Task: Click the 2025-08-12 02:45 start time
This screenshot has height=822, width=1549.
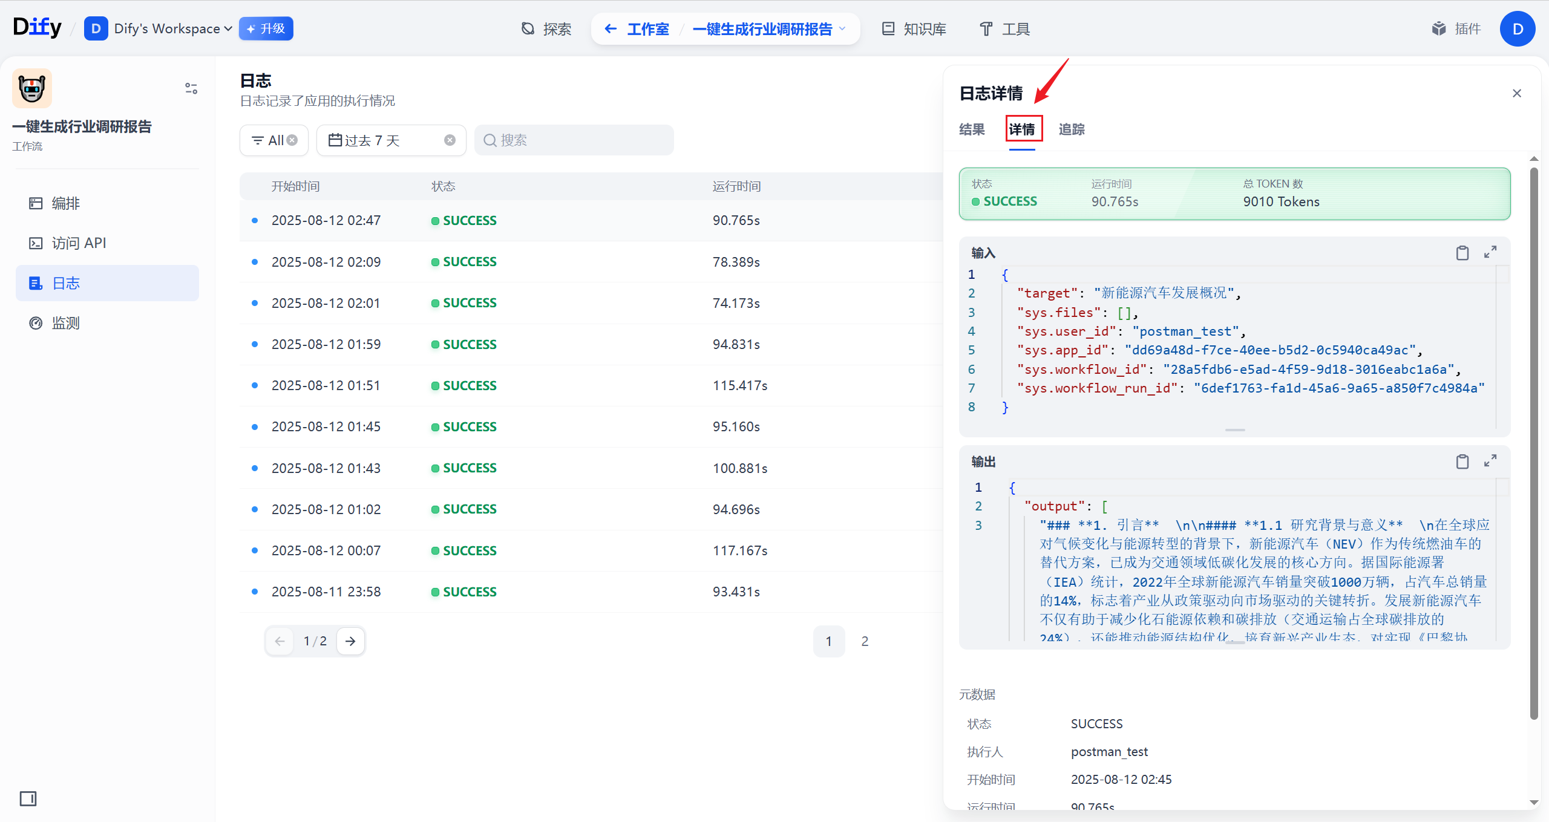Action: coord(1121,780)
